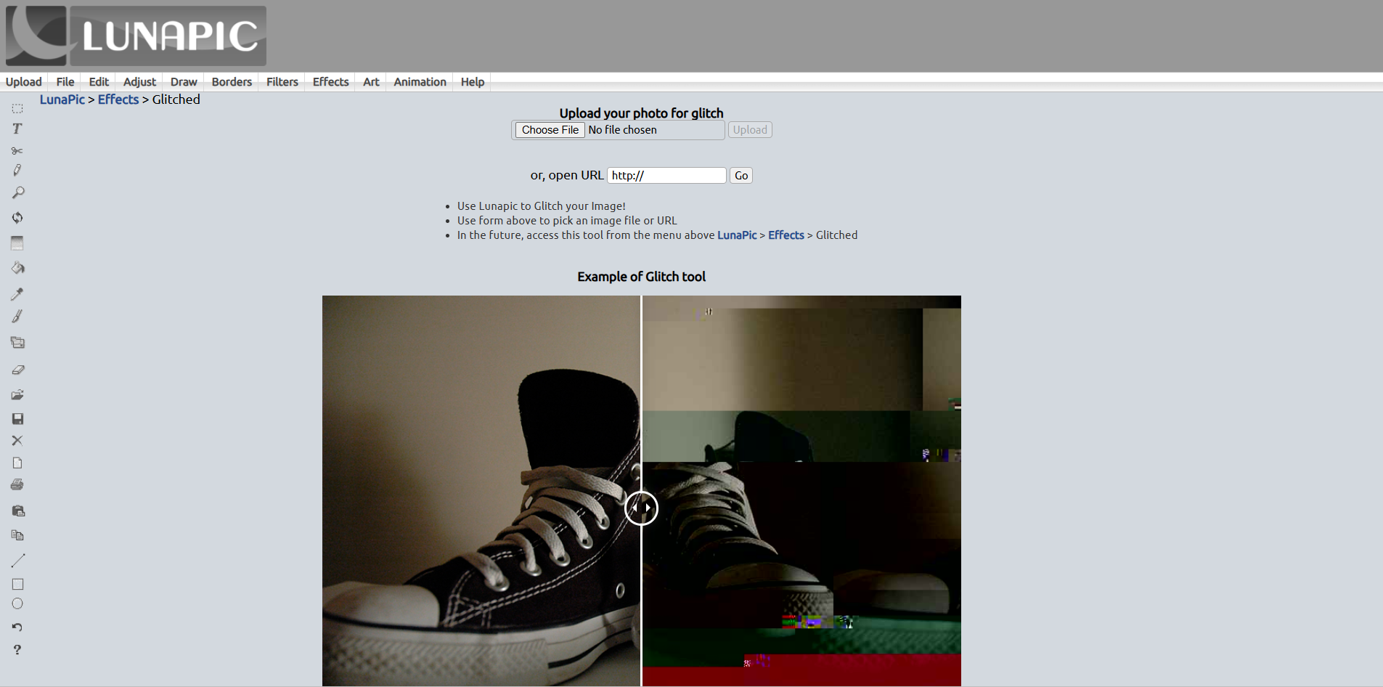
Task: Click inside the http:// URL field
Action: pos(666,175)
